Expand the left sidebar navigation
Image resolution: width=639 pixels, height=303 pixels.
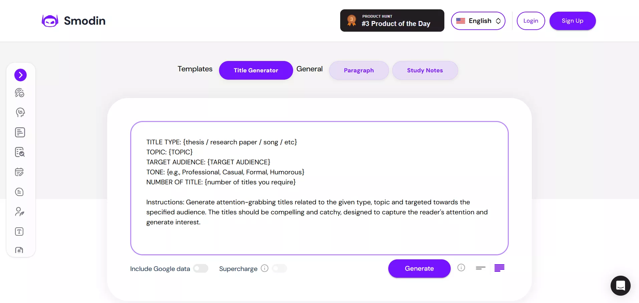[x=21, y=75]
